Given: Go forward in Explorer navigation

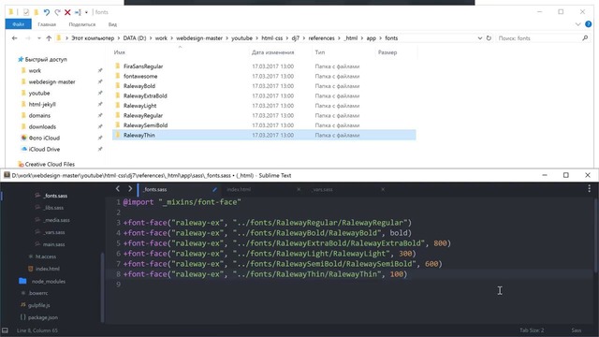Looking at the screenshot, I should point(28,38).
